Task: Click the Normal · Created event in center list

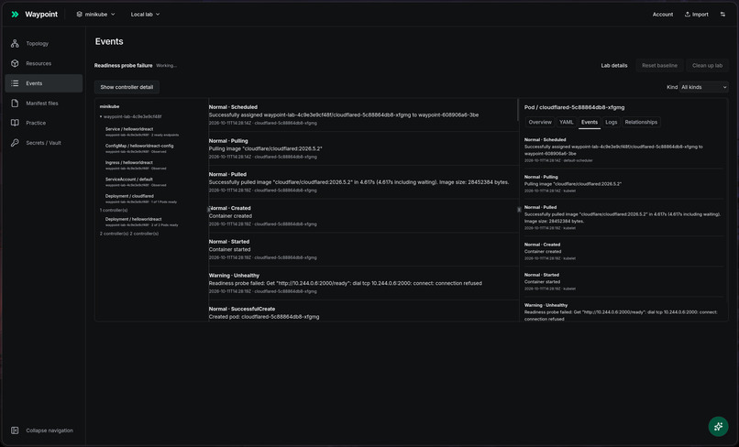Action: 363,216
